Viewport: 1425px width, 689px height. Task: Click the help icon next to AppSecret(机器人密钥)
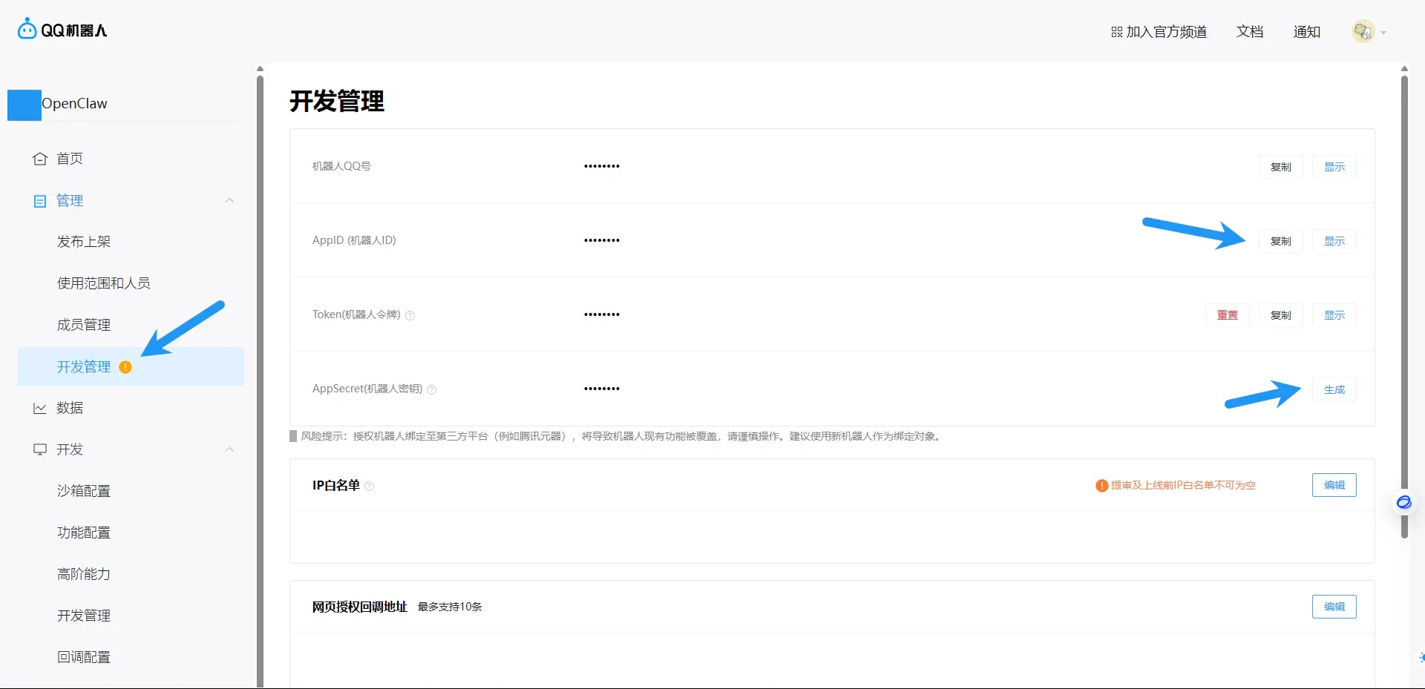(x=432, y=389)
